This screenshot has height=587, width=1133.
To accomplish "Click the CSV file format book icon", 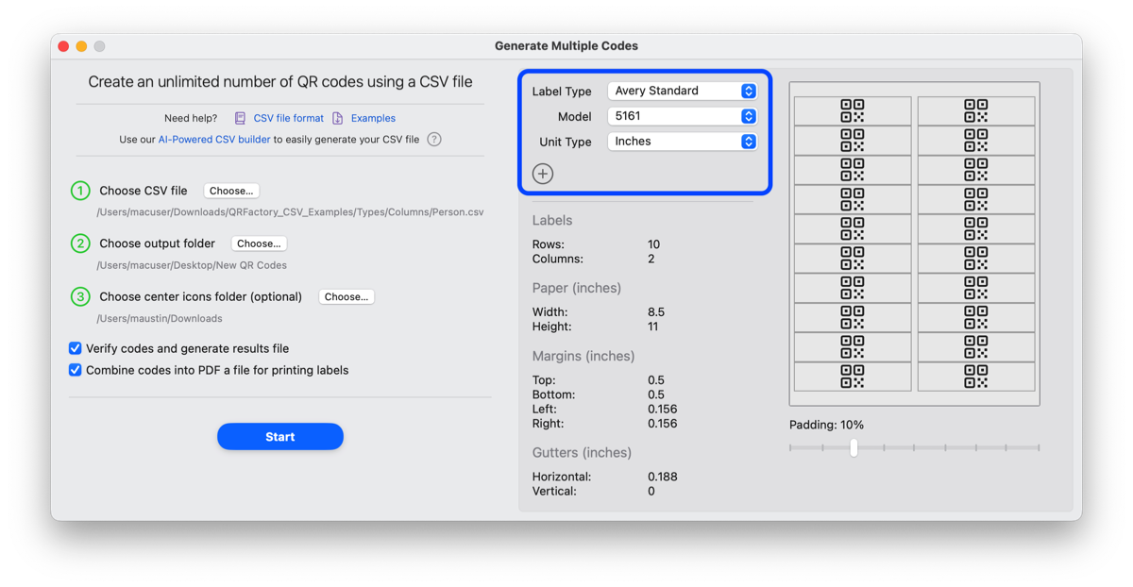I will pos(240,118).
